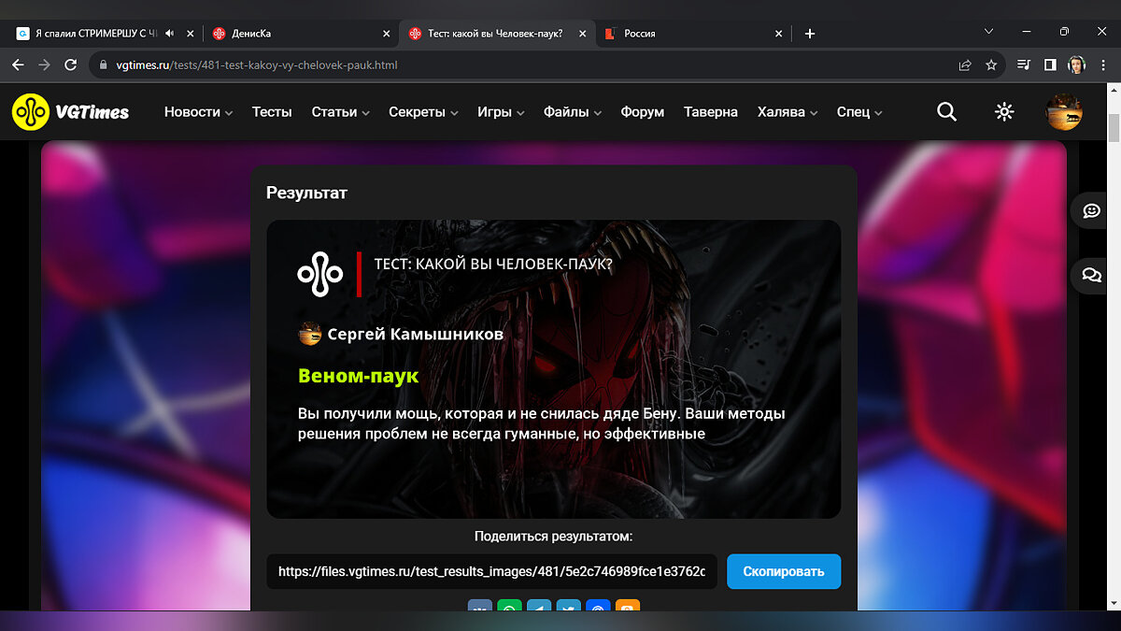Click the result share URL field
This screenshot has height=631, width=1121.
(491, 571)
